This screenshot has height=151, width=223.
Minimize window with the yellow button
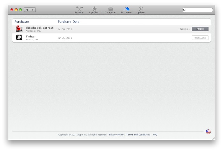16,10
